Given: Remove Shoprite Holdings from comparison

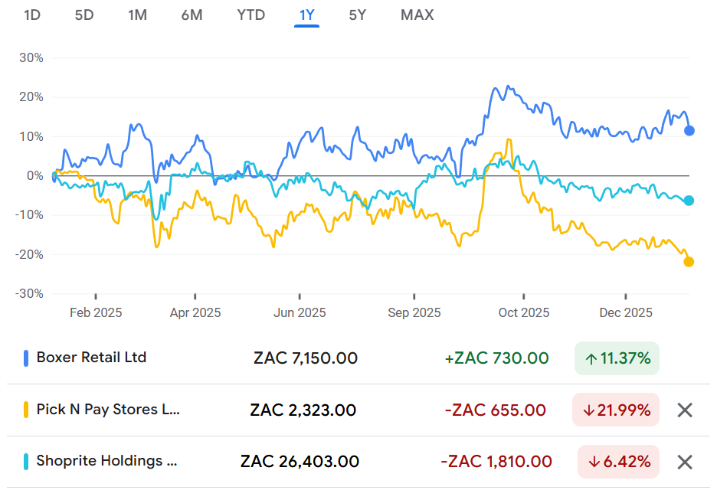Looking at the screenshot, I should pos(685,462).
